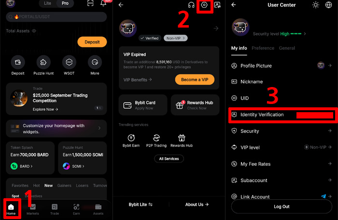Select the Gainers market tab
Screen dimensions: 338x220
pos(65,186)
